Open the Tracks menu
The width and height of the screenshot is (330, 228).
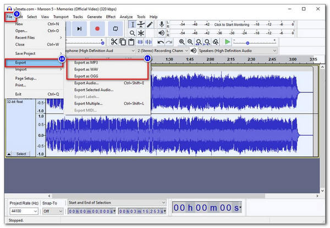[x=78, y=16]
